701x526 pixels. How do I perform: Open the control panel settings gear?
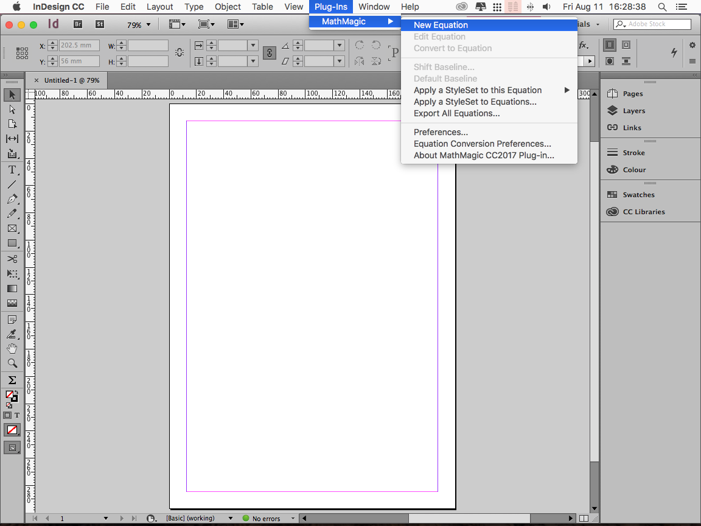click(x=692, y=44)
